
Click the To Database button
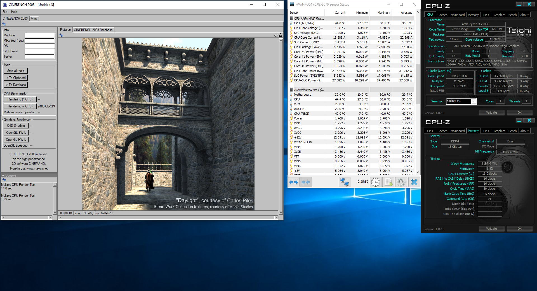(x=16, y=85)
